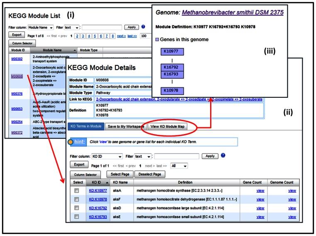This screenshot has width=316, height=236.
Task: Click Apply in KO terms filter
Action: pyautogui.click(x=210, y=156)
